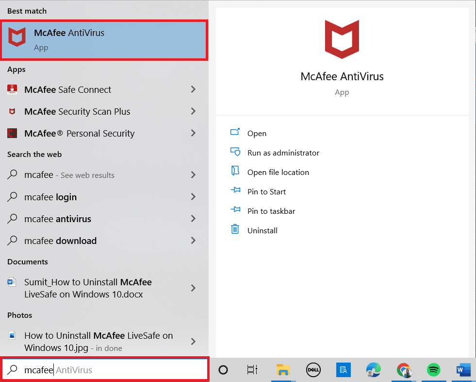Image resolution: width=476 pixels, height=382 pixels.
Task: Click search icon beside 'mcafee antivirus'
Action: (12, 218)
